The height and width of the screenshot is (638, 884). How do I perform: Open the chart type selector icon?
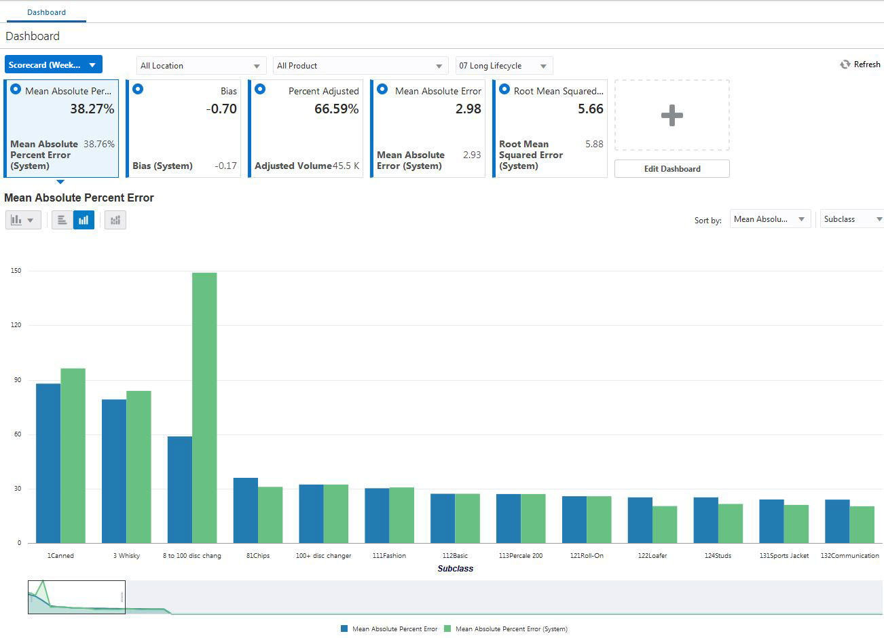tap(22, 219)
